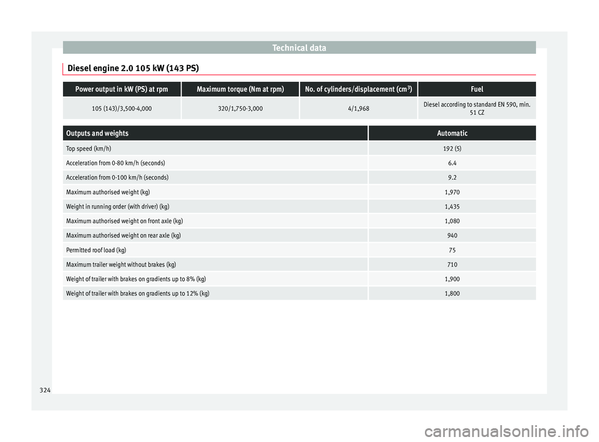Click the Outputs and weights header

point(215,133)
